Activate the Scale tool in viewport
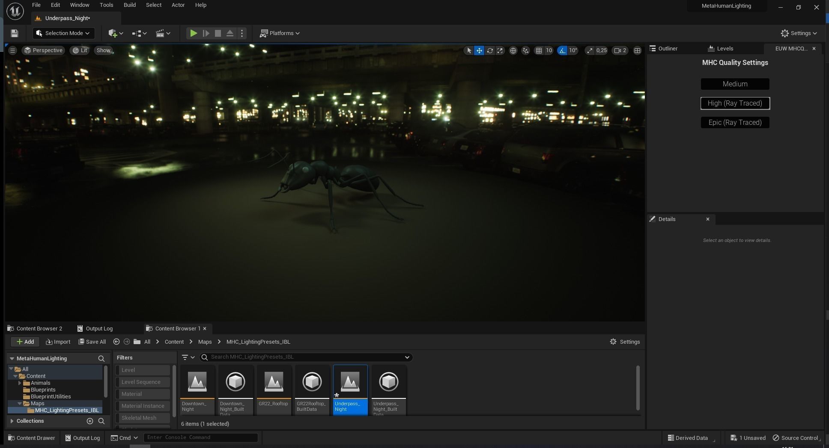Image resolution: width=829 pixels, height=448 pixels. (x=500, y=50)
